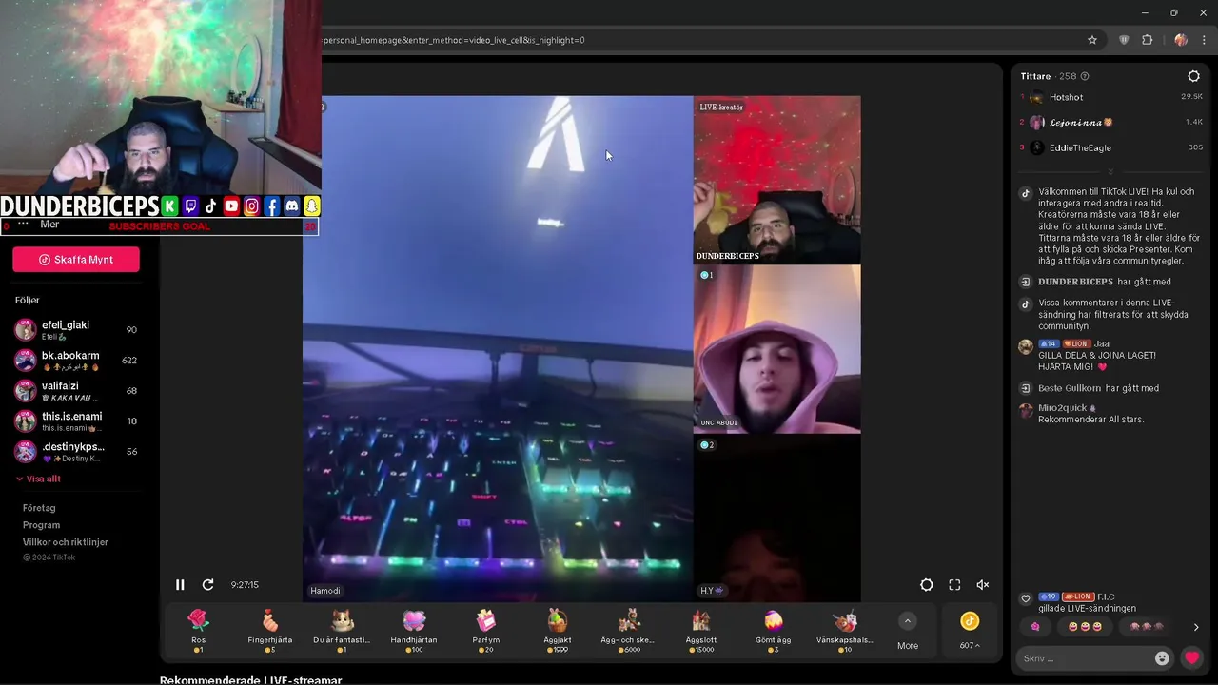Expand the top viewers ranking chevron
The image size is (1218, 685).
click(1110, 172)
